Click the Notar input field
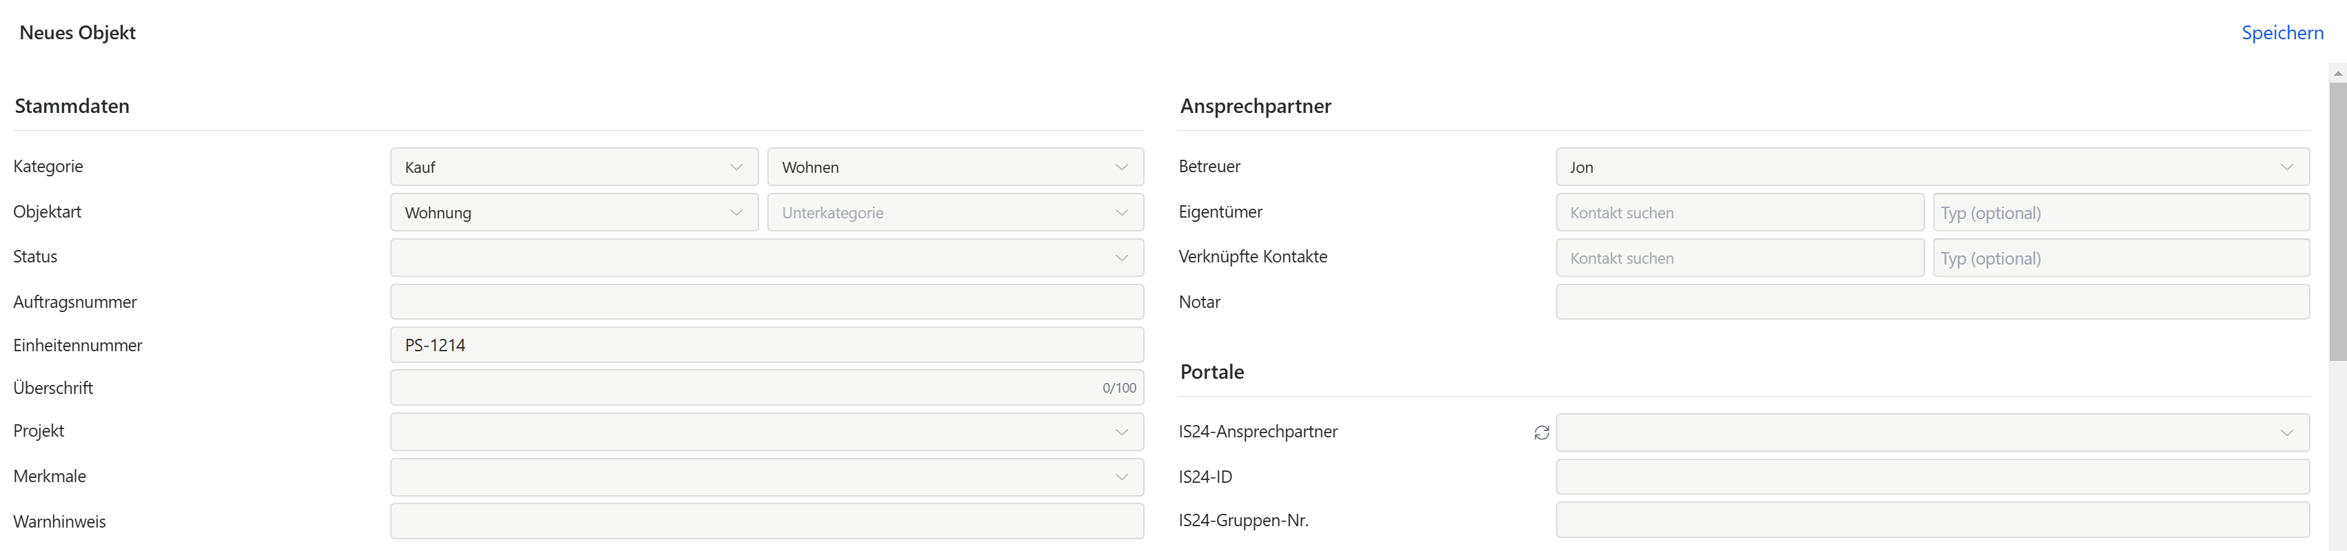This screenshot has width=2347, height=551. click(1931, 302)
